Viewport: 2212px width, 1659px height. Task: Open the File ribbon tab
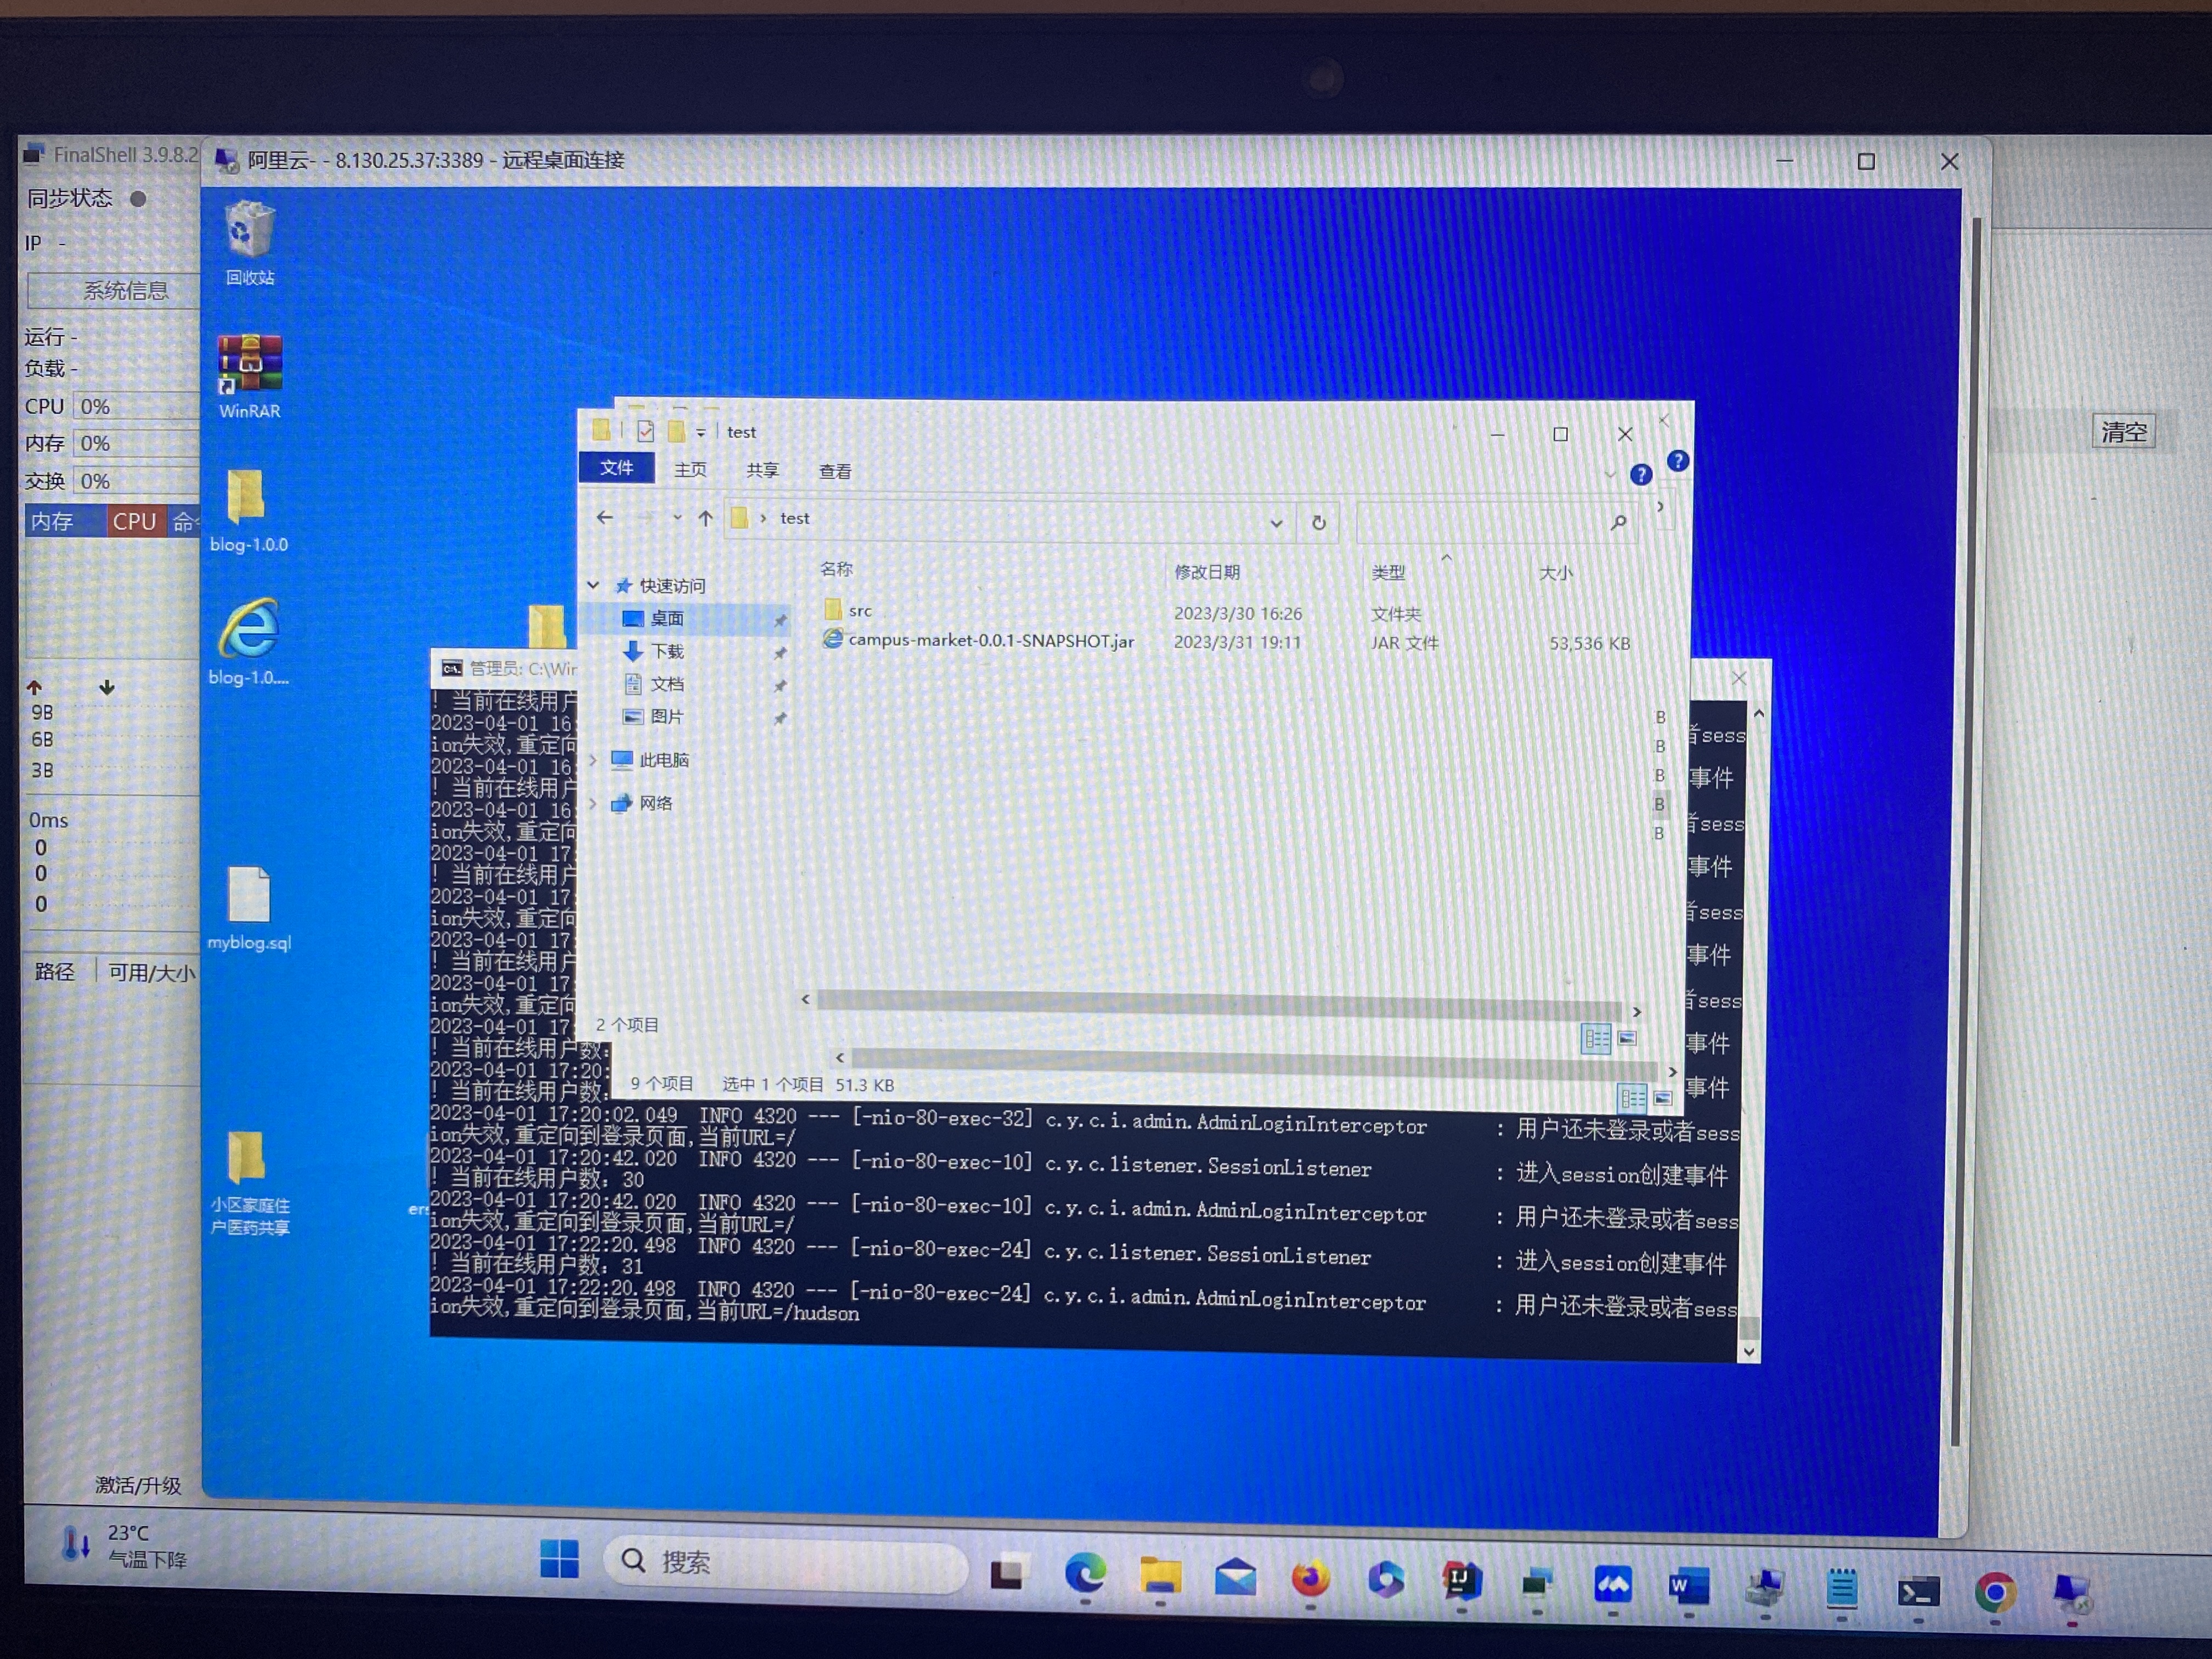[x=616, y=468]
